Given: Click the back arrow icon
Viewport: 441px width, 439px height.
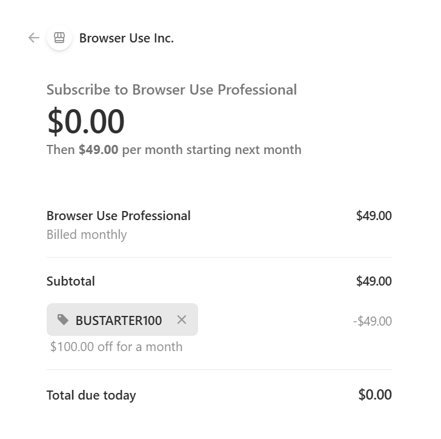Looking at the screenshot, I should coord(34,38).
